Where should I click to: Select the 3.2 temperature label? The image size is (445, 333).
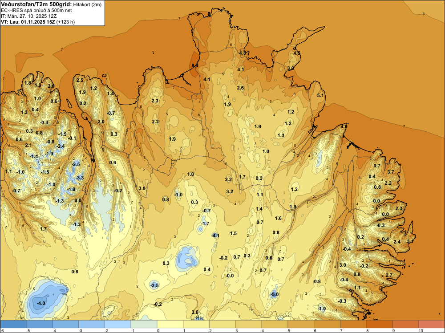tap(230, 191)
